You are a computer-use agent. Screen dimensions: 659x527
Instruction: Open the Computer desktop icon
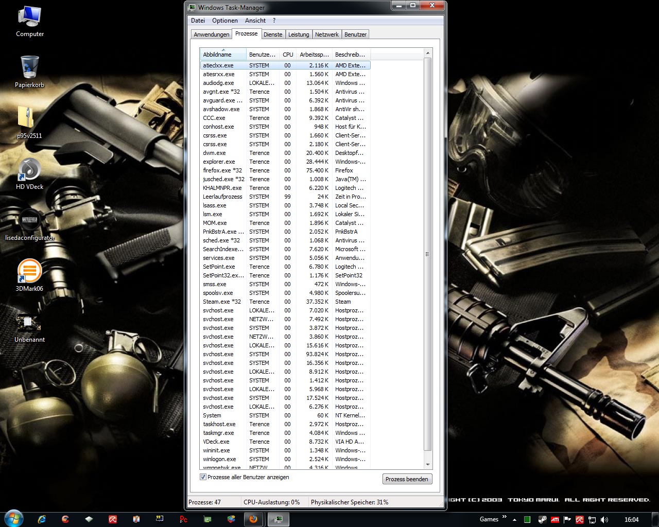29,22
